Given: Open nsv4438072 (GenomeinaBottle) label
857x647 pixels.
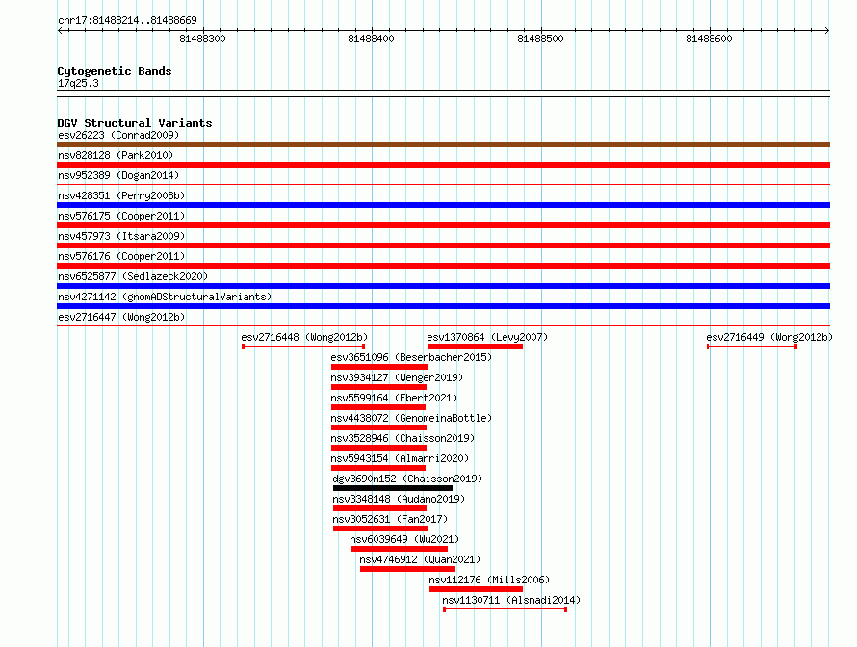Looking at the screenshot, I should tap(411, 418).
